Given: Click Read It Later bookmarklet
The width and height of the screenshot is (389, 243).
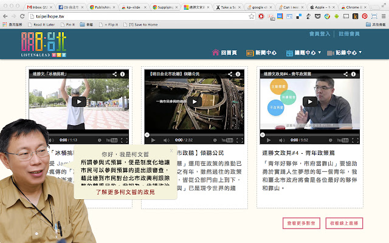Looking at the screenshot, I should (x=41, y=24).
